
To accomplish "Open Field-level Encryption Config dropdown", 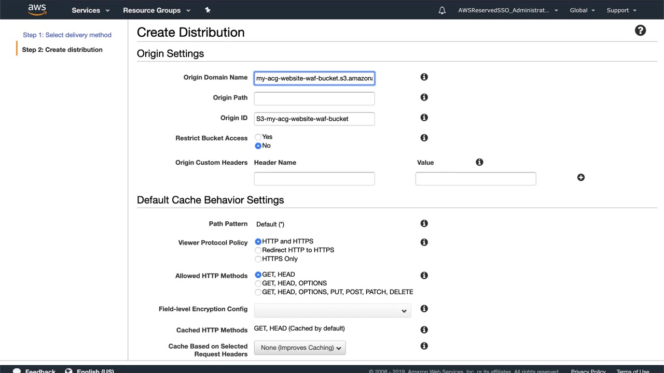I will point(332,310).
